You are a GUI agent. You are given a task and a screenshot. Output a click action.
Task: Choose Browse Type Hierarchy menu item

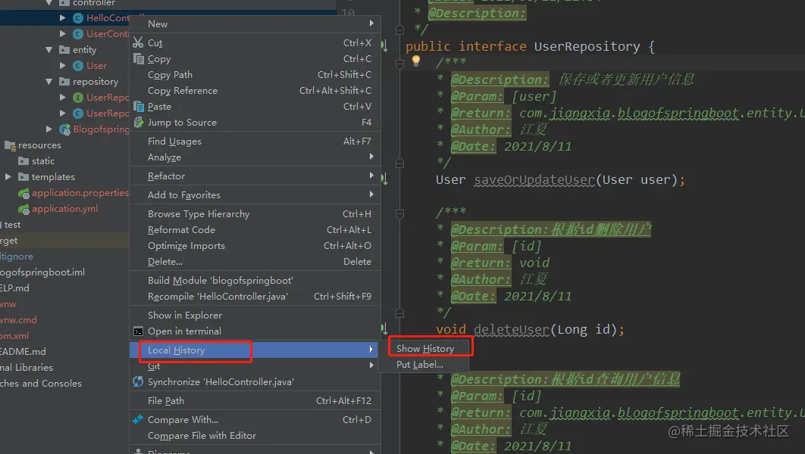coord(255,213)
